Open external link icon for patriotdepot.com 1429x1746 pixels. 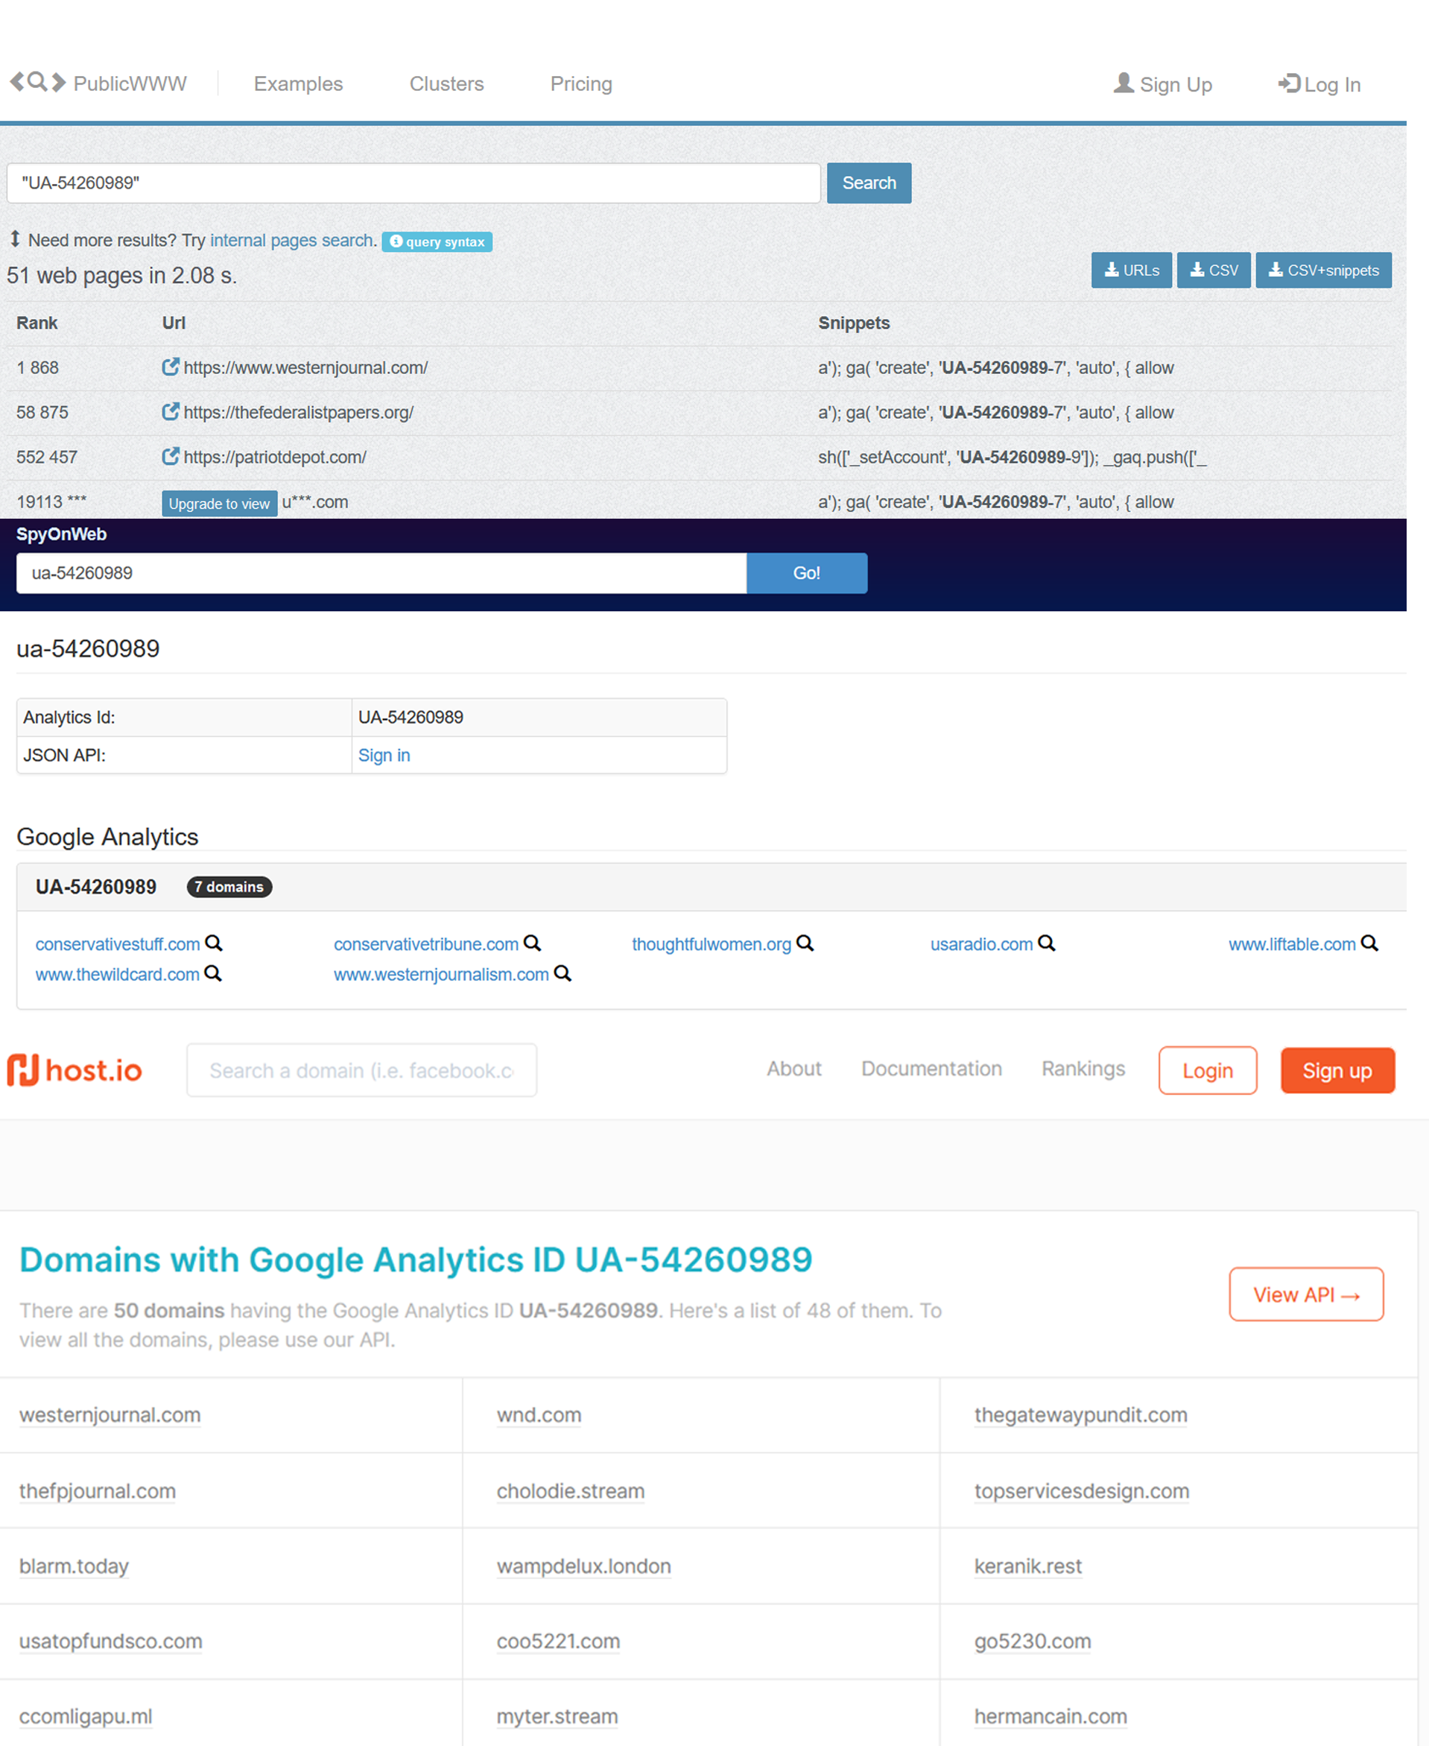(170, 456)
